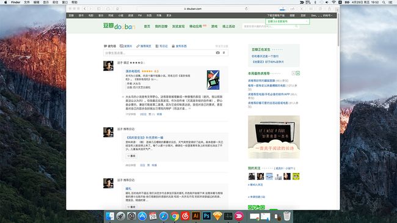Open the yellow avatar in 我的关注
This screenshot has height=223, width=397.
pos(296,176)
